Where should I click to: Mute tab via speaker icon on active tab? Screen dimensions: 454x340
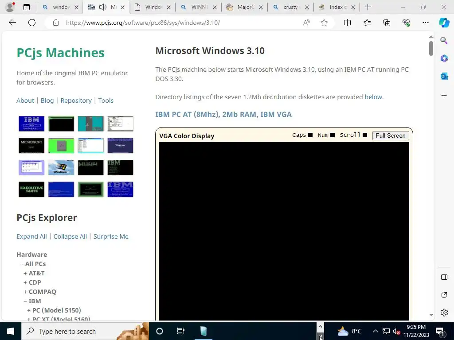click(x=103, y=7)
